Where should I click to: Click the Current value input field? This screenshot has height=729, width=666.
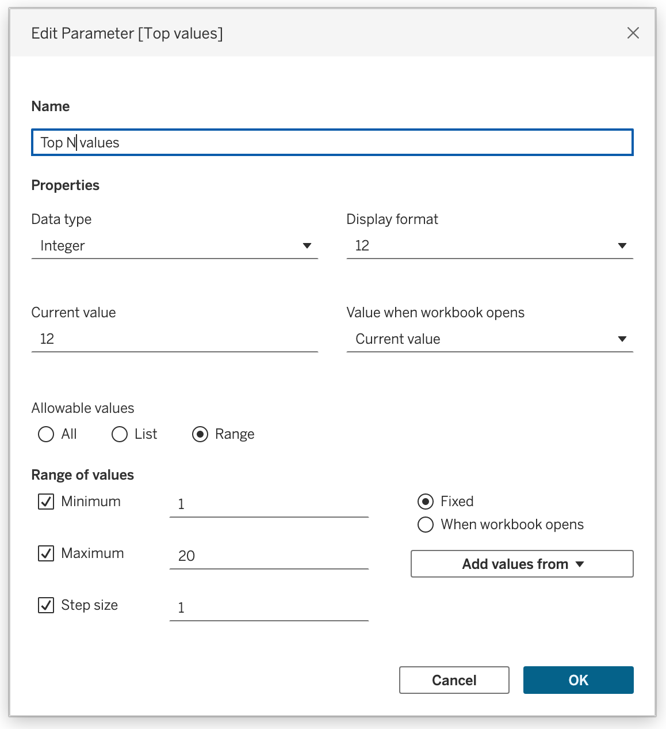click(174, 339)
